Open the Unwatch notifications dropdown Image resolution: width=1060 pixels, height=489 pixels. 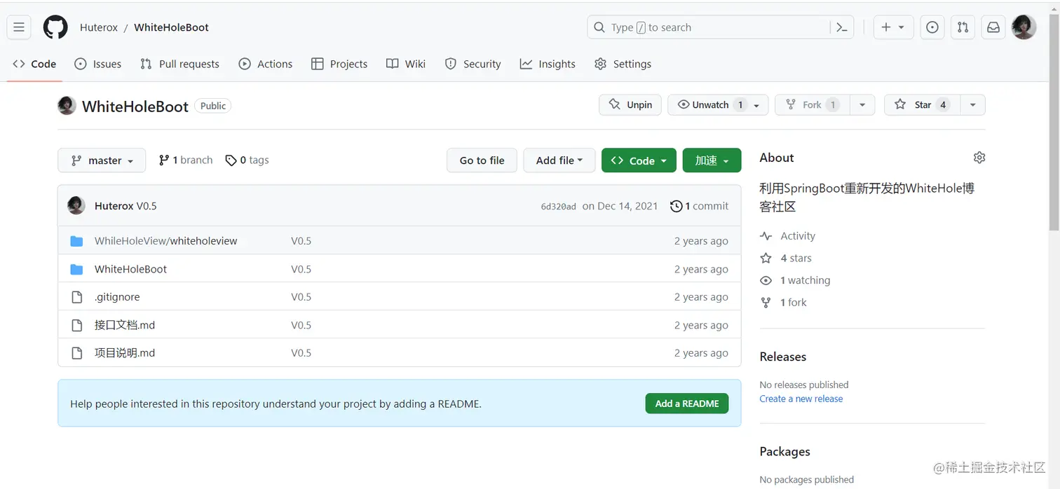tap(718, 104)
